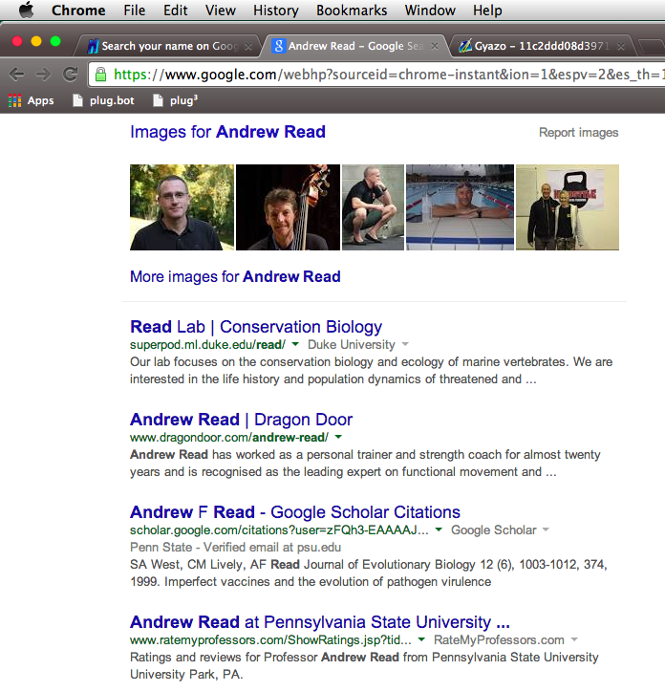Open the Apps grid shortcut
665x692 pixels.
[31, 100]
